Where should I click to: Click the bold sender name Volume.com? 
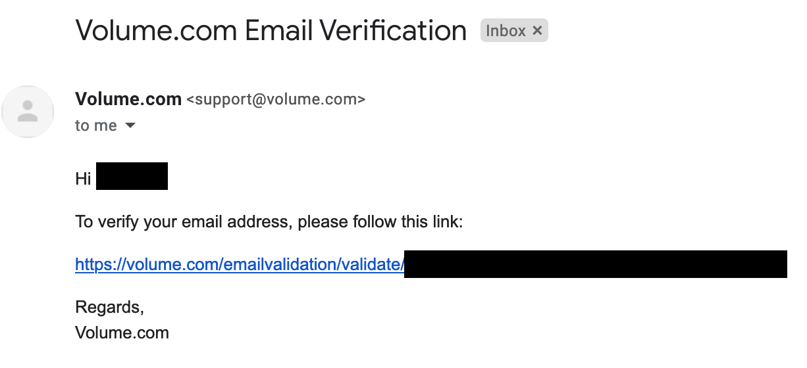tap(128, 99)
